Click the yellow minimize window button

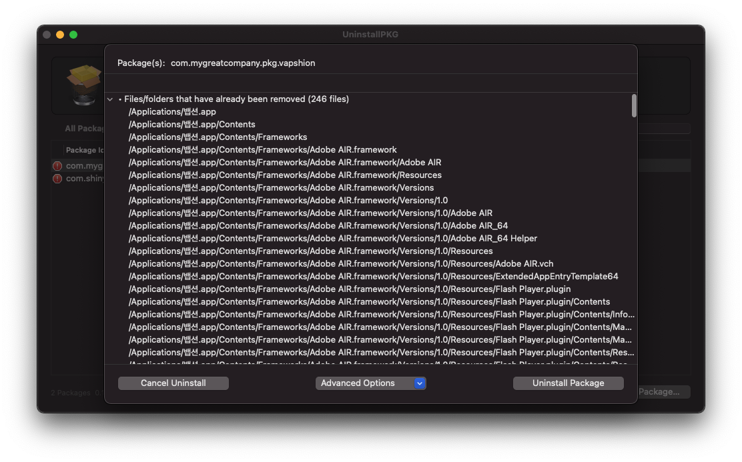60,35
